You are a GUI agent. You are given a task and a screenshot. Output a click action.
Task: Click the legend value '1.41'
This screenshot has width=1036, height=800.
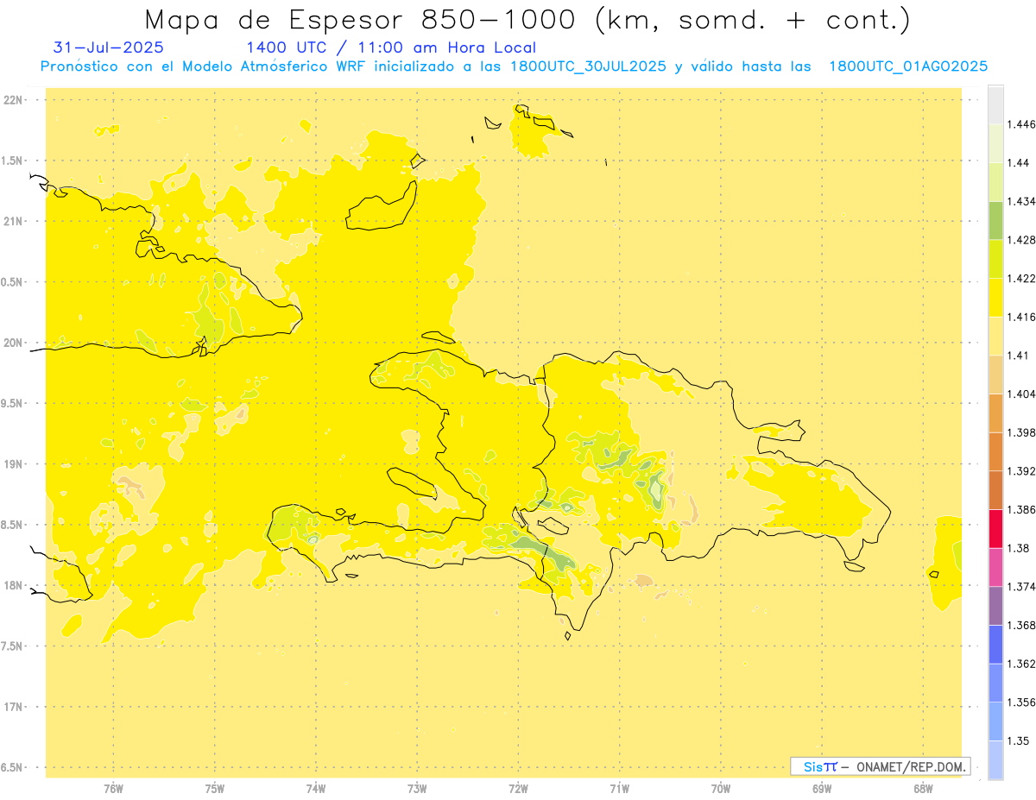pos(1019,356)
